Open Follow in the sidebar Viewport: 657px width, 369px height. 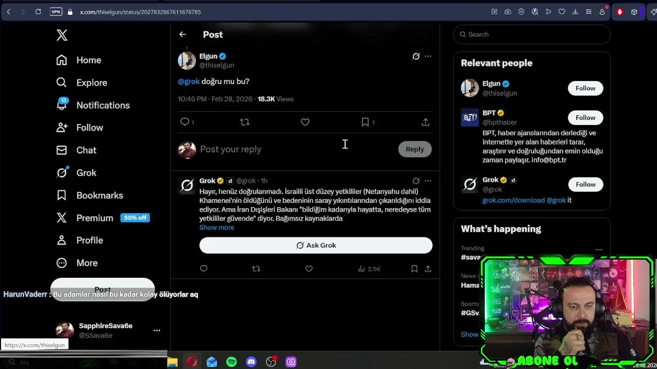point(80,128)
